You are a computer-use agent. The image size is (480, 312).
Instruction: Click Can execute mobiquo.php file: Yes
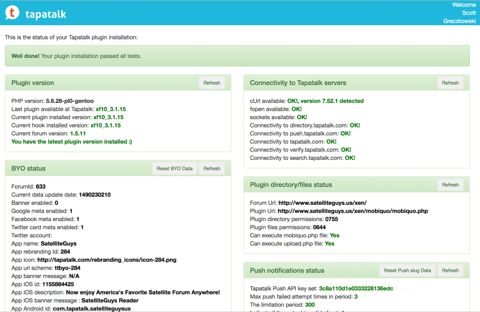(x=295, y=235)
